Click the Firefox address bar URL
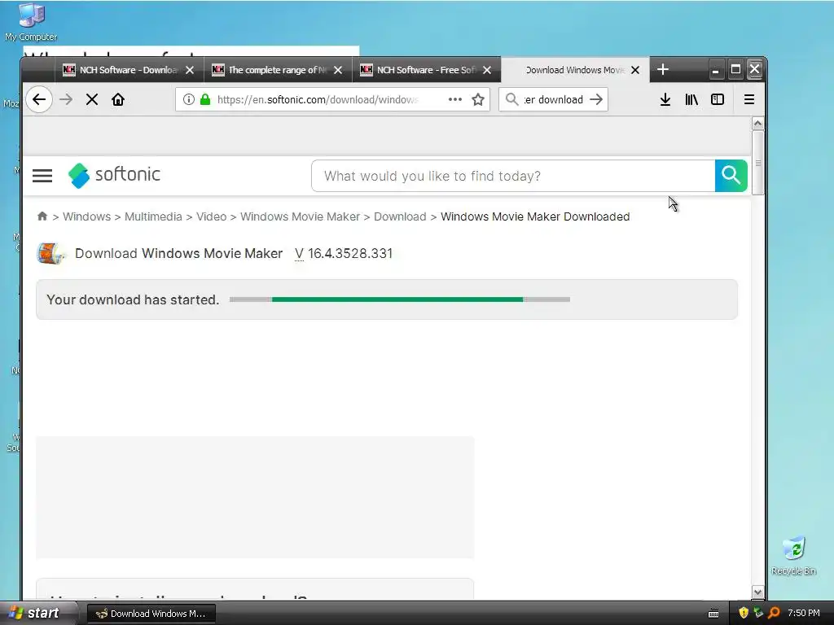The width and height of the screenshot is (834, 625). point(318,99)
